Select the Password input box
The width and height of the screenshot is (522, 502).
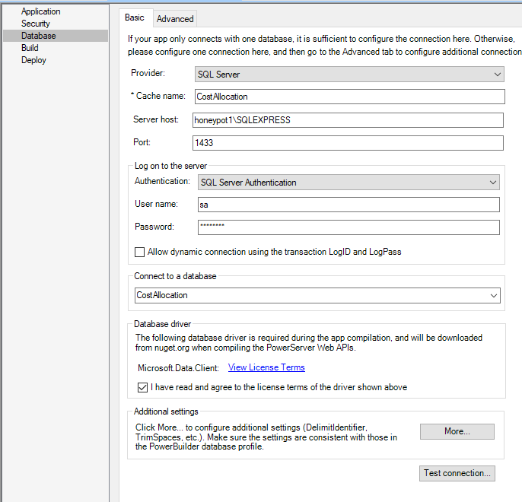coord(347,227)
